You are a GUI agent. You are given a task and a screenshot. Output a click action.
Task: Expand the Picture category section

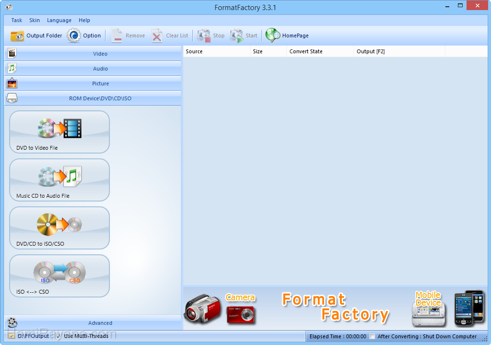pos(93,83)
